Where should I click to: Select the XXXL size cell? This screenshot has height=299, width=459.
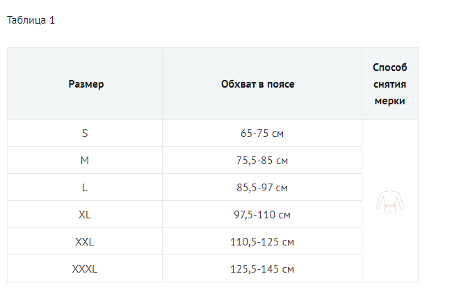point(85,268)
